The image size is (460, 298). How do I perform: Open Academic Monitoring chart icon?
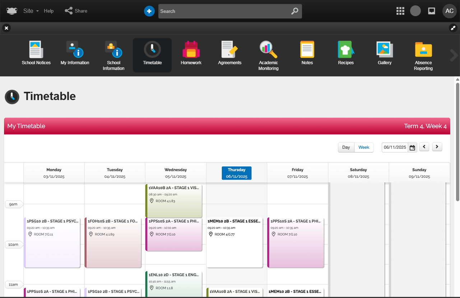268,50
